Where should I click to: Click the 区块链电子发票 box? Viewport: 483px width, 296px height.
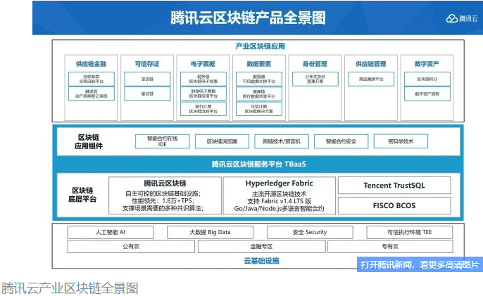pos(203,79)
